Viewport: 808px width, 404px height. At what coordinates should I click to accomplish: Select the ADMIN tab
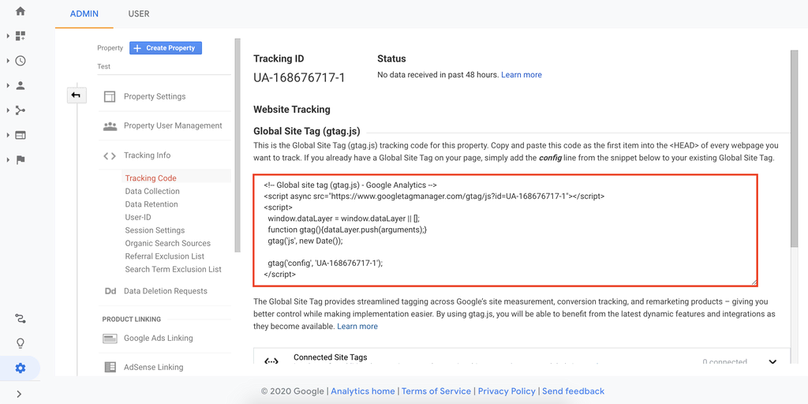point(84,13)
